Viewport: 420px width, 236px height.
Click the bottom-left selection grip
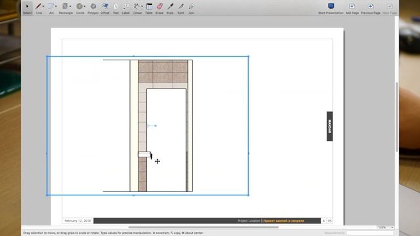(47, 195)
